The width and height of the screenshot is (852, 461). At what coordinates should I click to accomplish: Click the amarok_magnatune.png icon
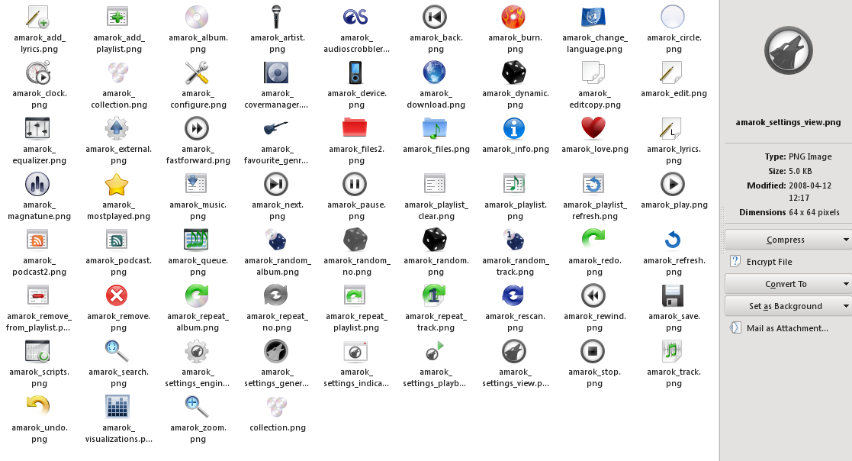point(38,184)
